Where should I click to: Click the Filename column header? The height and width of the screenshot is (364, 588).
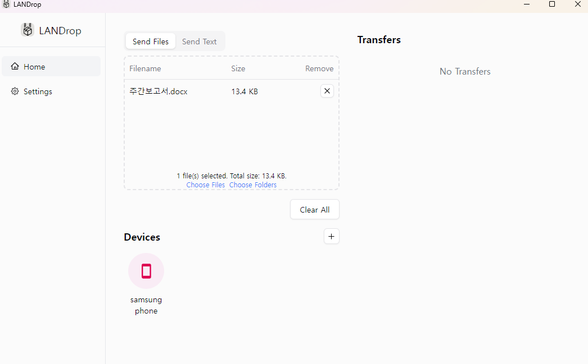coord(145,68)
